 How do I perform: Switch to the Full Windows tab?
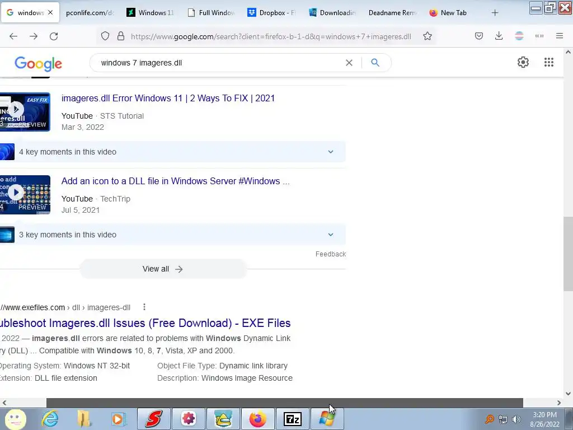(211, 13)
